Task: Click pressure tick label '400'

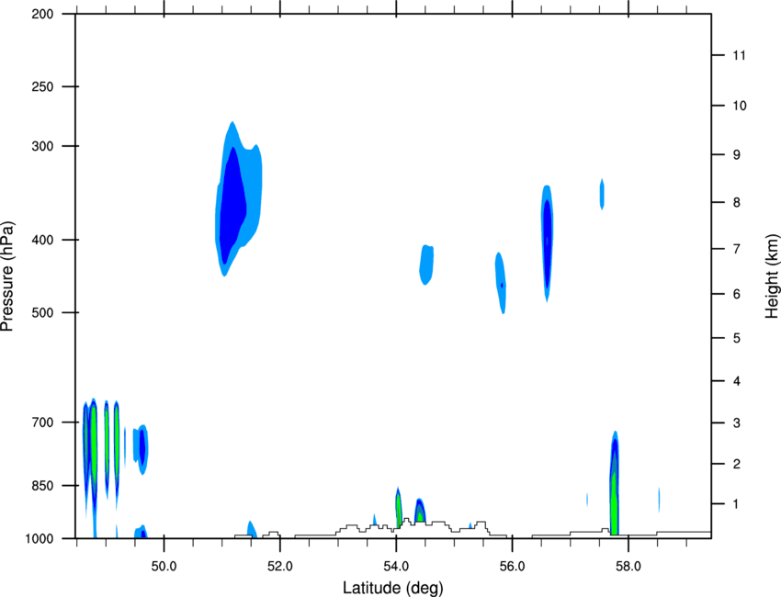Action: (42, 240)
